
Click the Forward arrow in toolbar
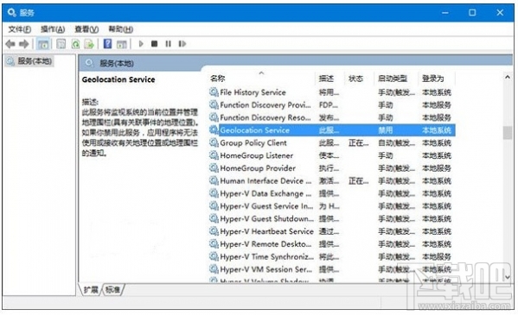24,44
